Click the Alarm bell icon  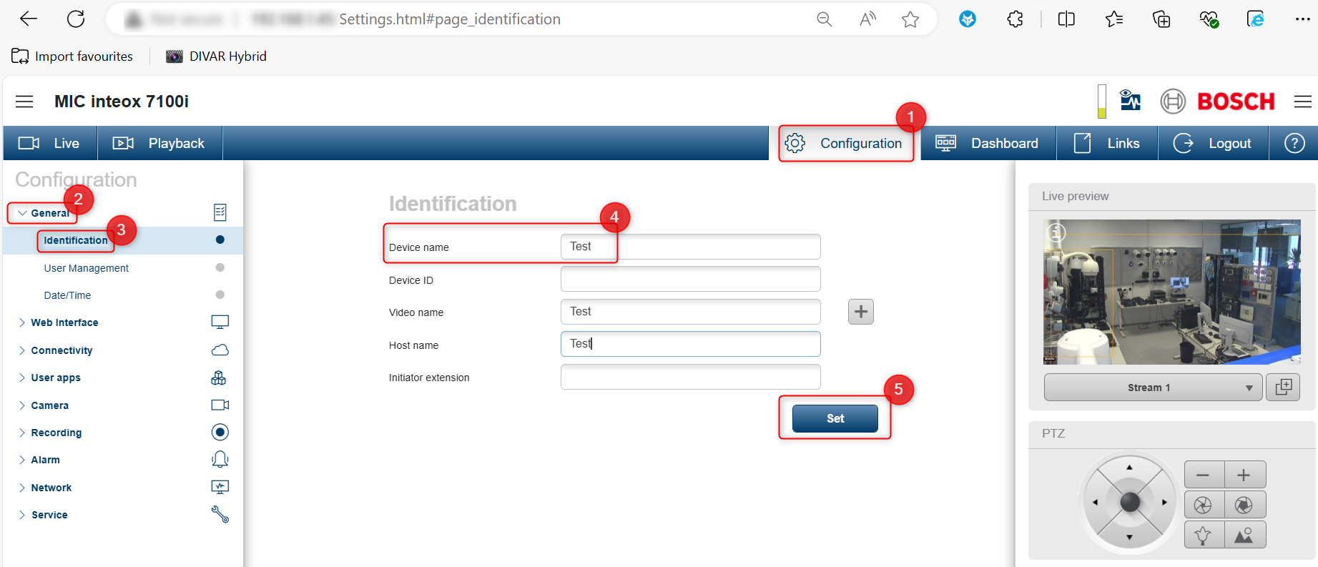tap(220, 459)
